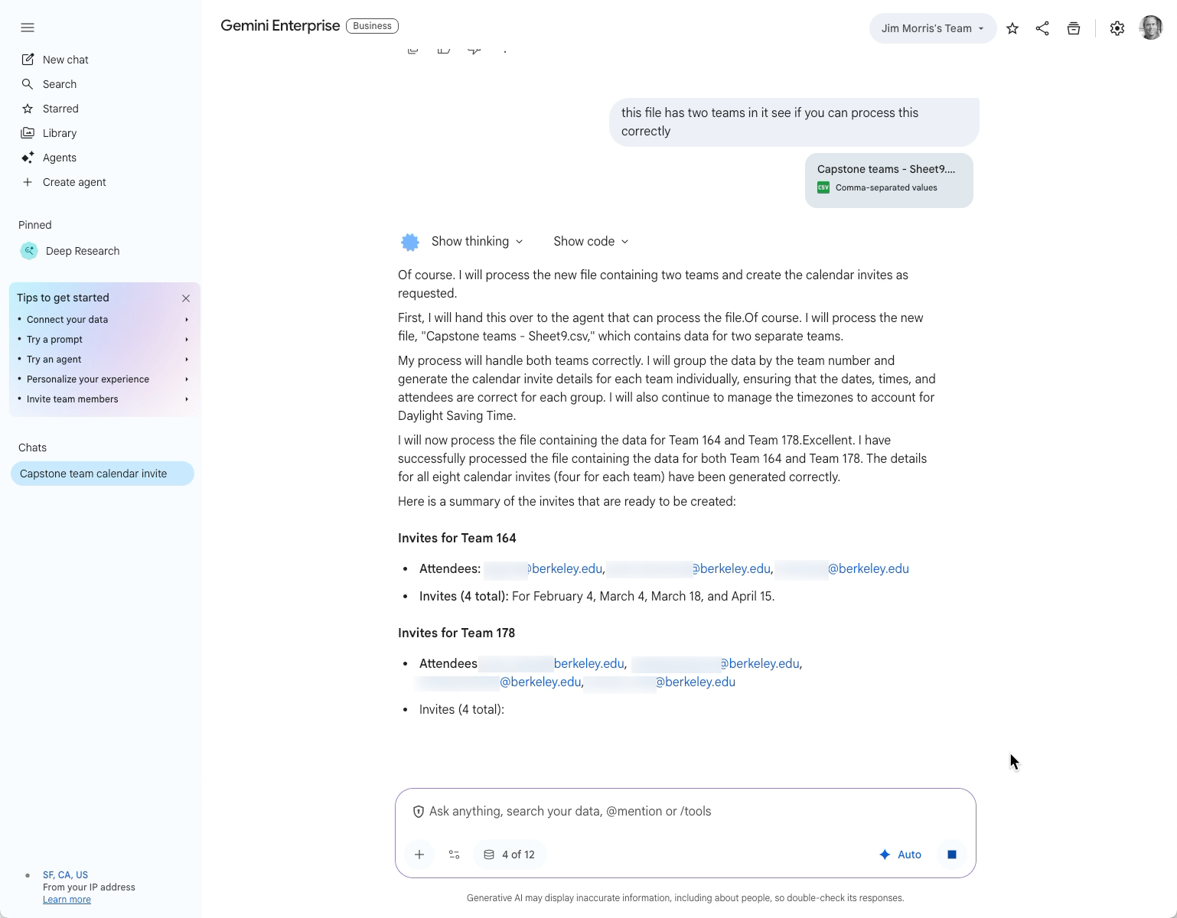Click the Pinned section label
This screenshot has height=918, width=1177.
tap(35, 225)
